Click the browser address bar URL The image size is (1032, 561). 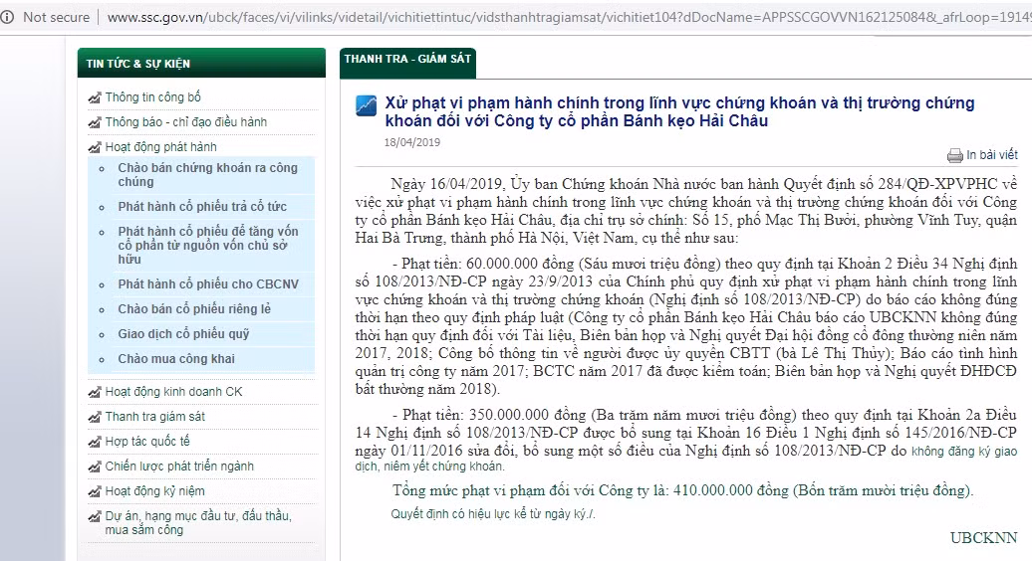pos(570,17)
